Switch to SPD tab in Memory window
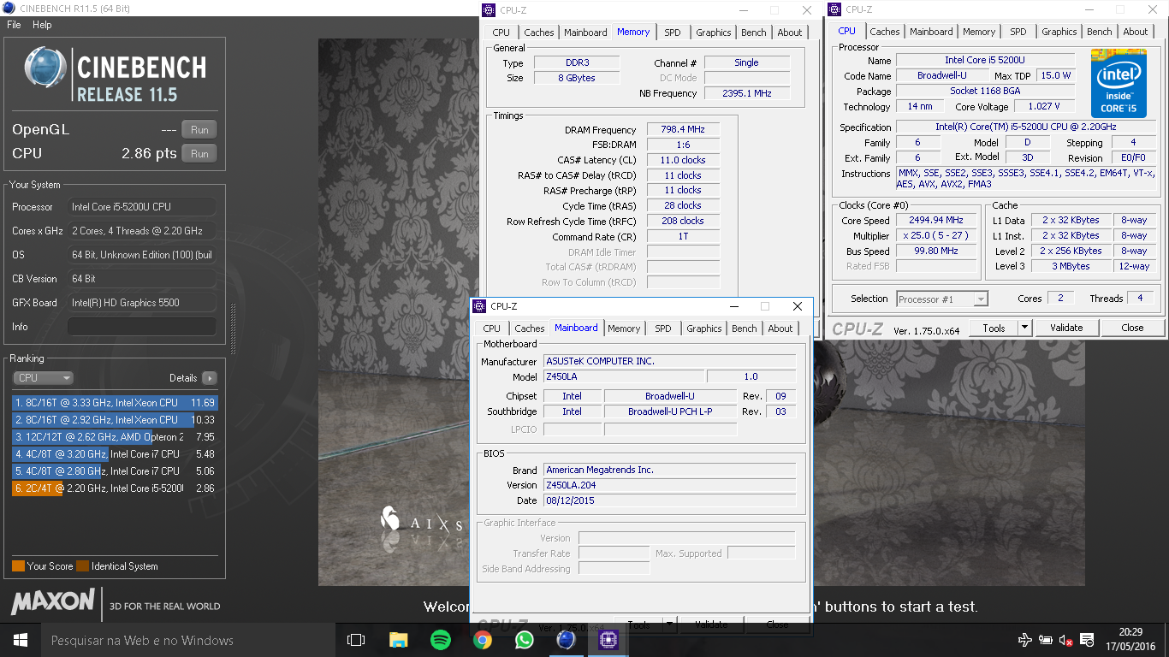 coord(673,33)
